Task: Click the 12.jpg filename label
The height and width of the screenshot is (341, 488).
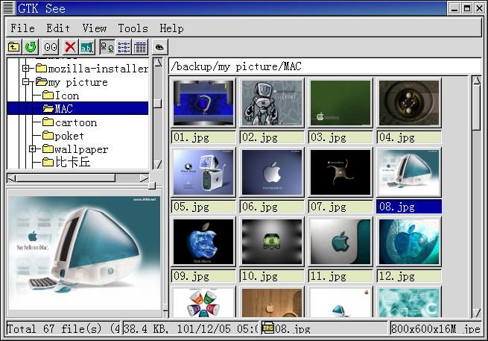Action: [x=409, y=276]
